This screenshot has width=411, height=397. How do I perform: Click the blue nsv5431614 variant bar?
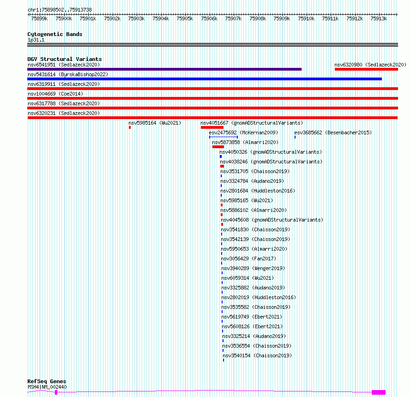click(x=205, y=79)
